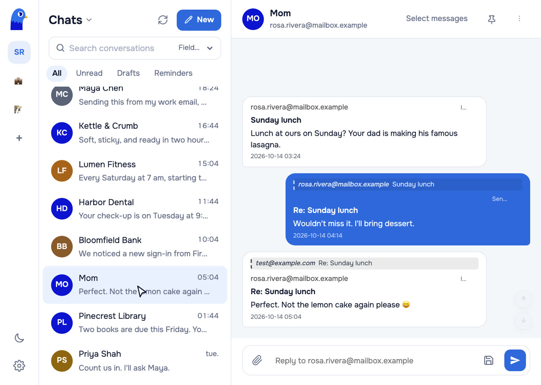Open the Harbor Dental conversation
The width and height of the screenshot is (541, 385).
pyautogui.click(x=135, y=209)
